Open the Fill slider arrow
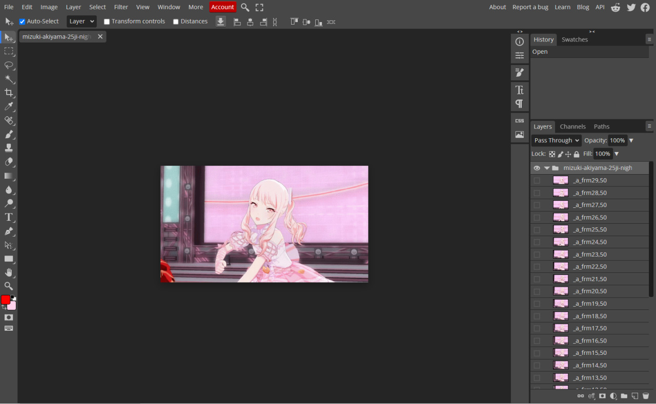656x404 pixels. [617, 154]
